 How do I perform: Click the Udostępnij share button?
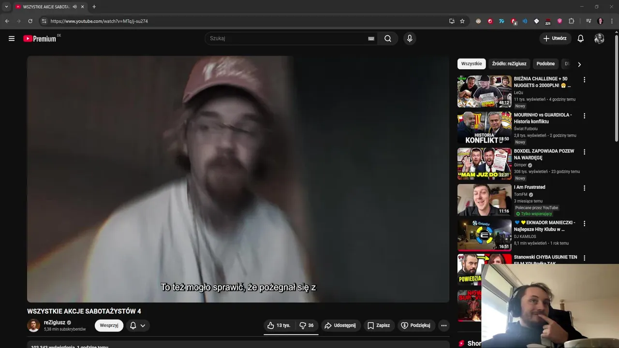click(x=340, y=326)
